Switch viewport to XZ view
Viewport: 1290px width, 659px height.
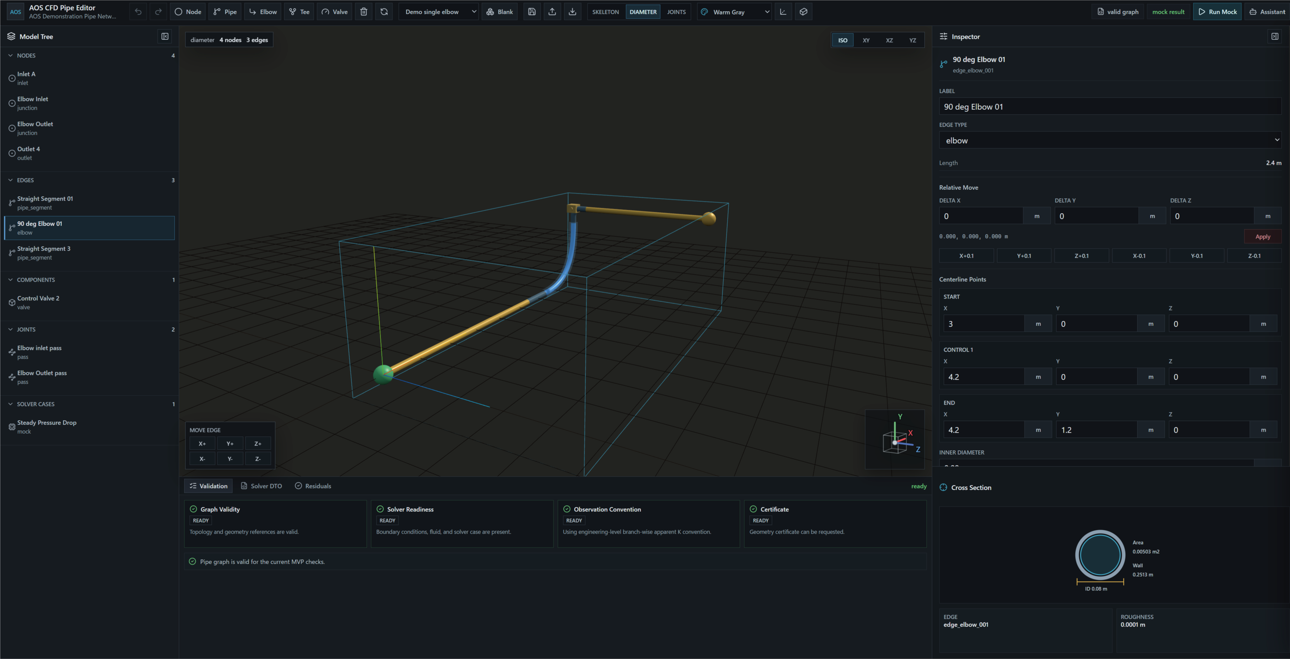tap(889, 40)
